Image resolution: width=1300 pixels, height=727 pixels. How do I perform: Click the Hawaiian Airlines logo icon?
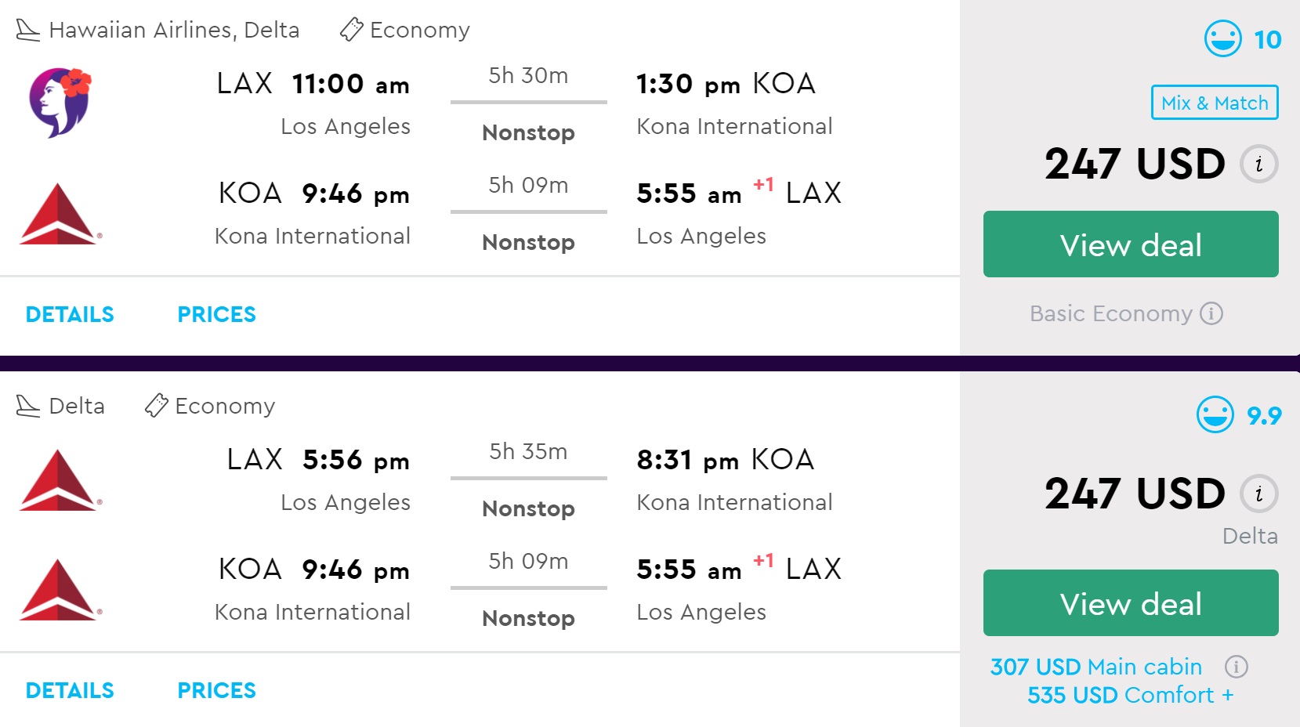pos(60,103)
